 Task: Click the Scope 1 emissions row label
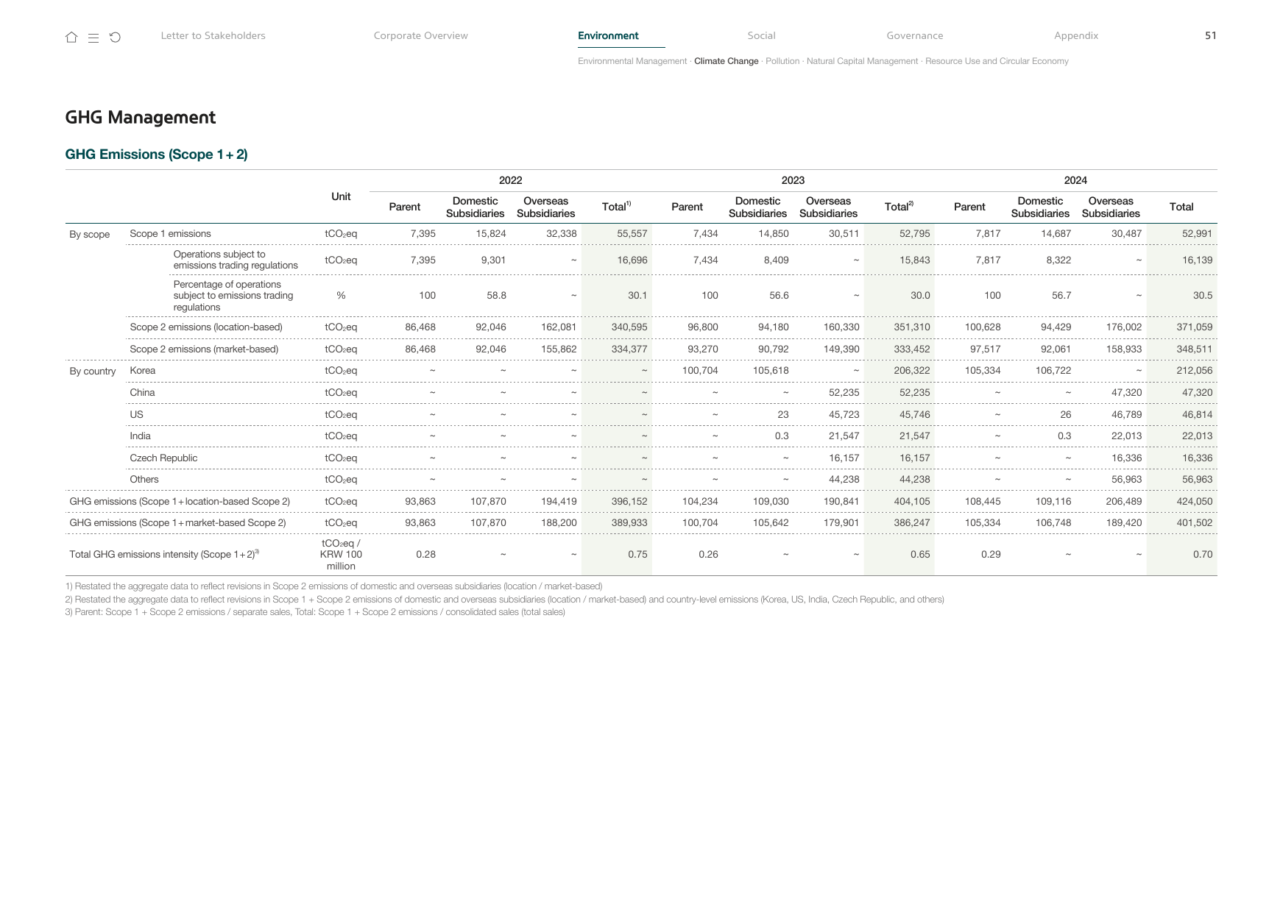coord(170,234)
